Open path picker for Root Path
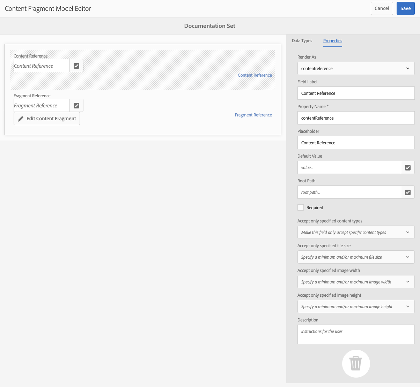 pyautogui.click(x=408, y=192)
